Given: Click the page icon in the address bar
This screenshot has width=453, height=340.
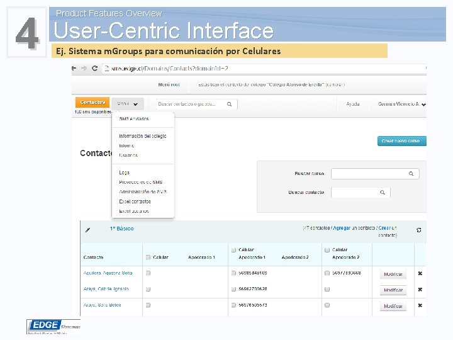Looking at the screenshot, I should coord(106,69).
